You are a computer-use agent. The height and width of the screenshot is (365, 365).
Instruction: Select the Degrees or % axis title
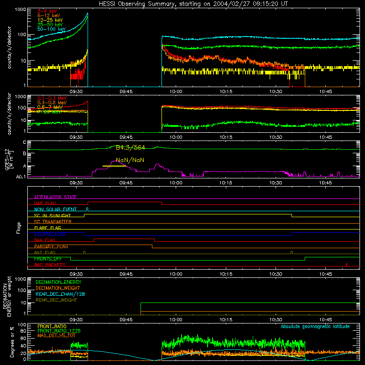point(12,342)
